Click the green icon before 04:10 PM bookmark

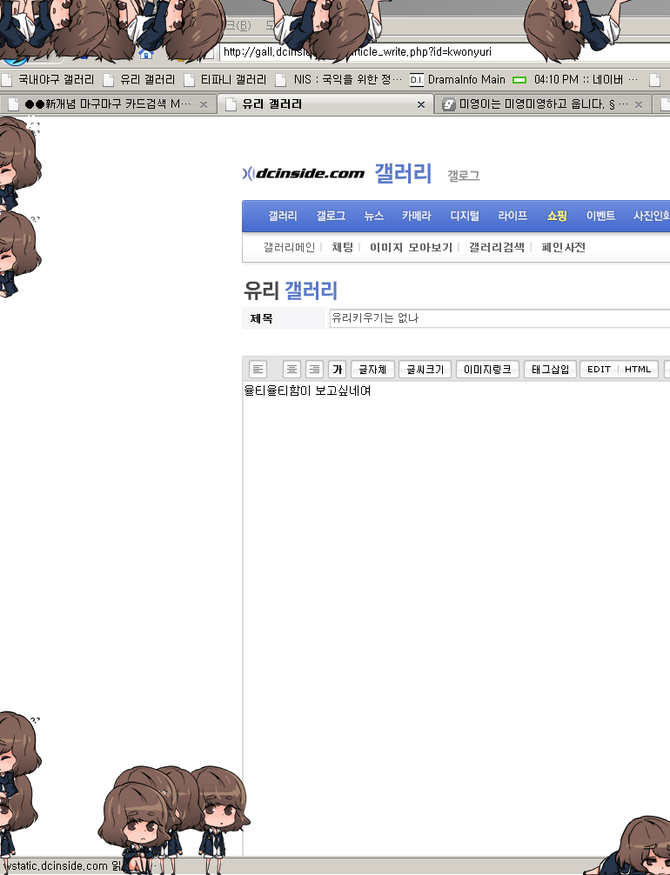pos(519,80)
